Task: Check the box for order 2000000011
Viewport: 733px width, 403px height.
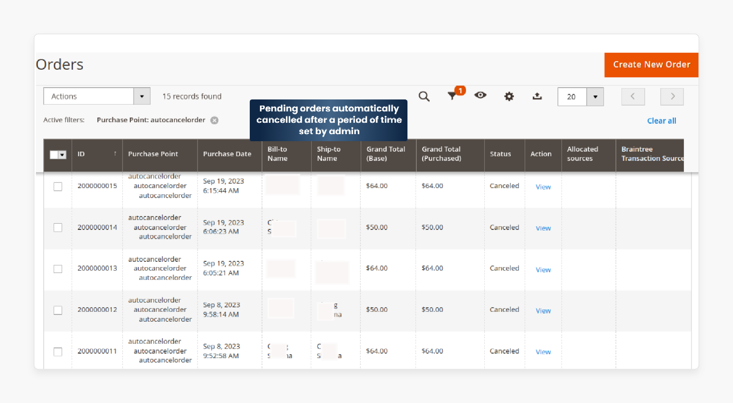Action: 58,351
